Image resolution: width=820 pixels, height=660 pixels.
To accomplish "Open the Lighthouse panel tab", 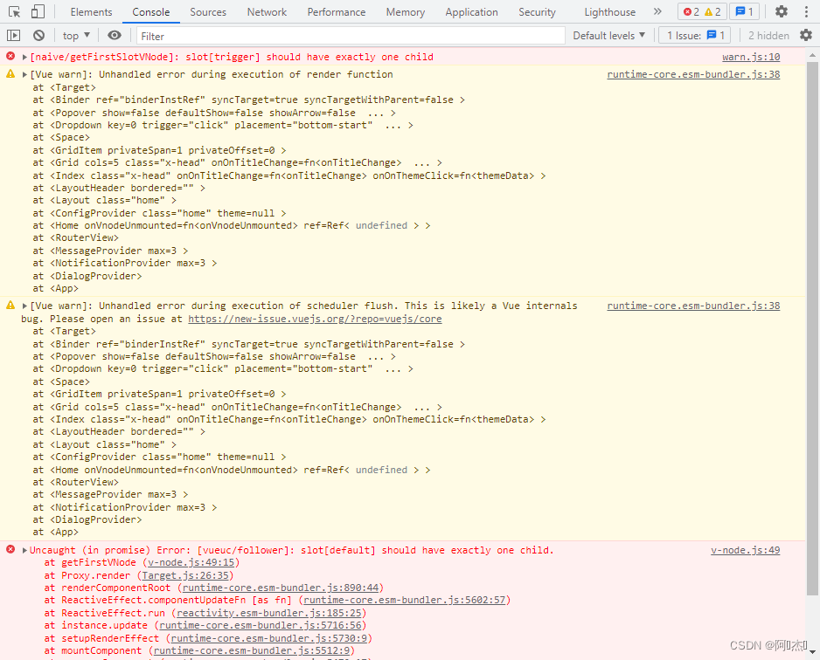I will [609, 11].
